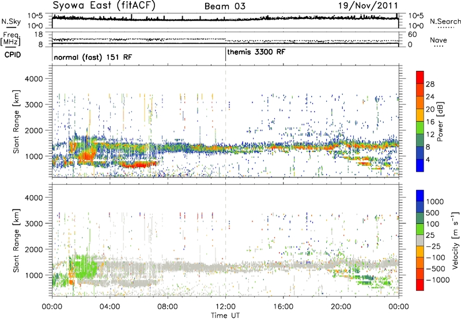Click the 'Nave' legend label

coord(438,40)
